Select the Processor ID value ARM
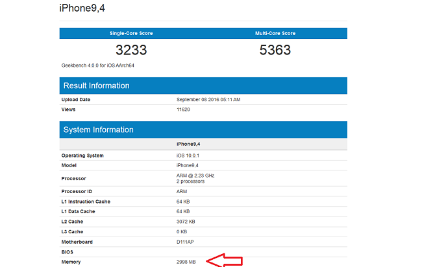This screenshot has width=422, height=267. click(182, 192)
